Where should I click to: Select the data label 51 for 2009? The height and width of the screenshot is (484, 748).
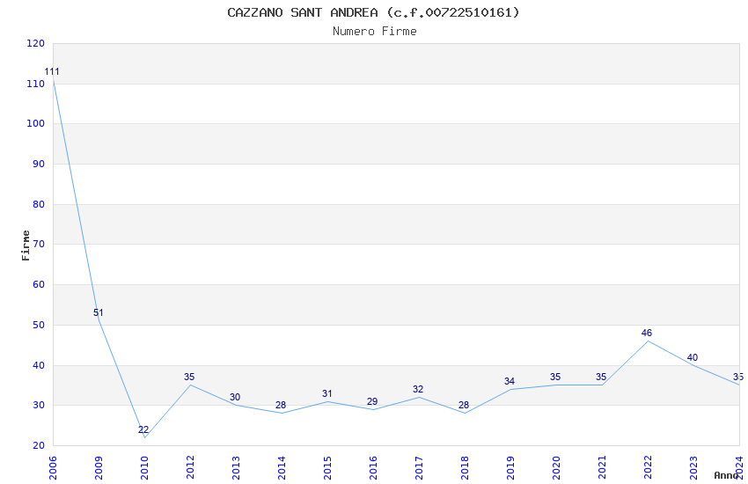tap(99, 312)
